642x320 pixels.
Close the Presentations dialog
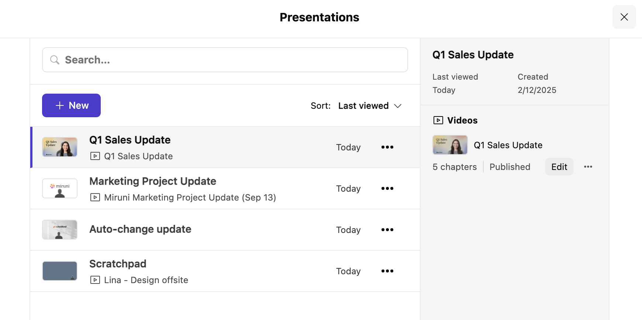[x=624, y=17]
